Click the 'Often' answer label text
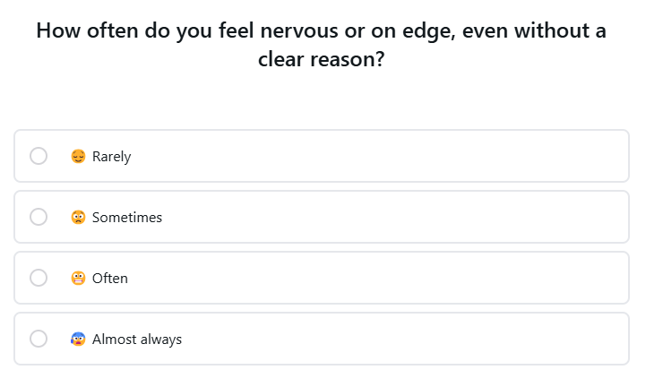Screen dimensions: 646x387 coord(110,279)
